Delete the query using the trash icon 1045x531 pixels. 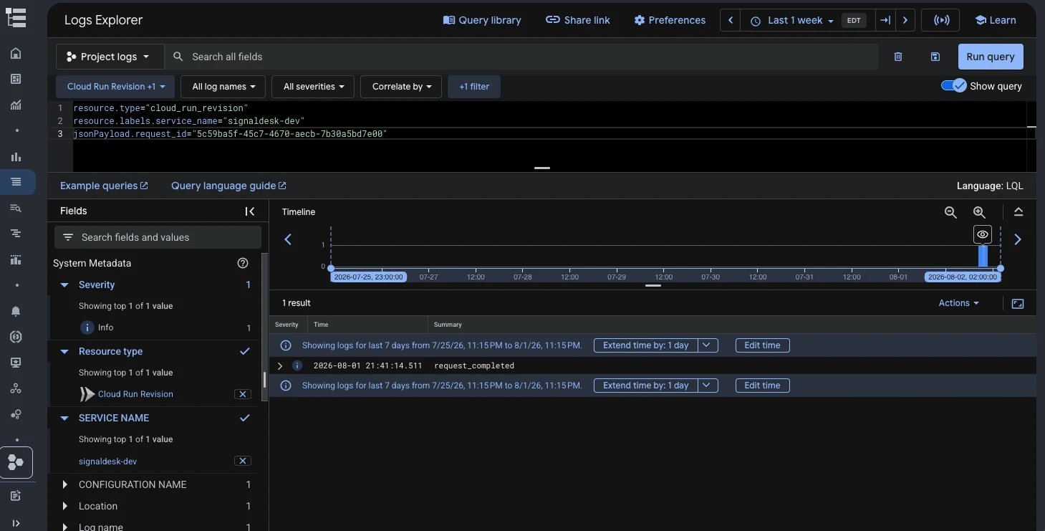pyautogui.click(x=898, y=57)
